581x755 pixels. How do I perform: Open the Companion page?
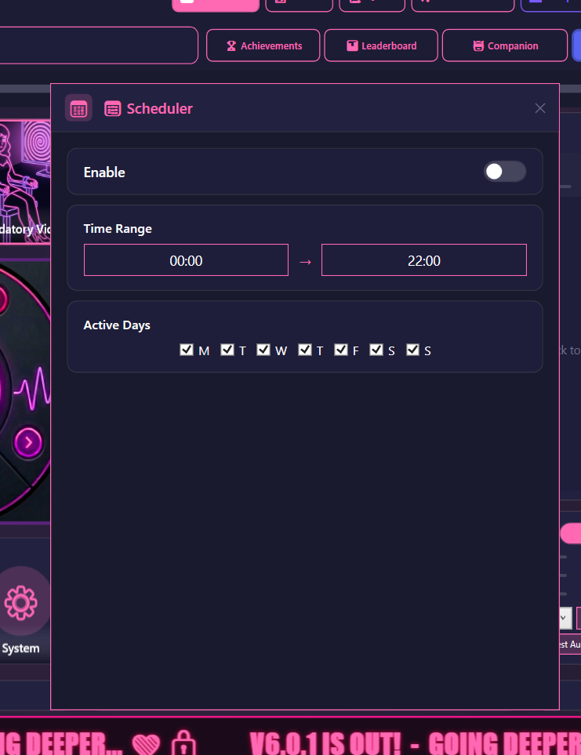coord(505,45)
